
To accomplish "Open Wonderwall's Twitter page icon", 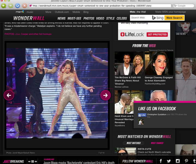I will click(169, 161).
